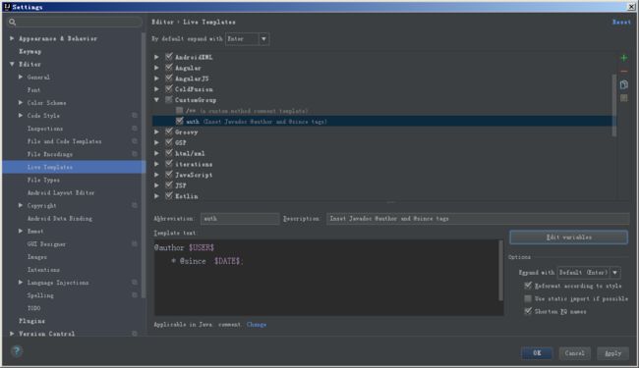Open the Plugins settings page
Viewport: 639px width, 368px height.
(31, 321)
